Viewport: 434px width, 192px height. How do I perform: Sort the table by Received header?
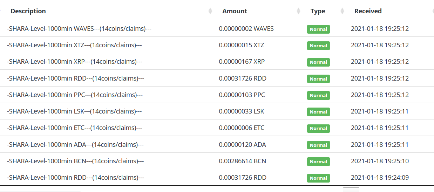[x=368, y=11]
